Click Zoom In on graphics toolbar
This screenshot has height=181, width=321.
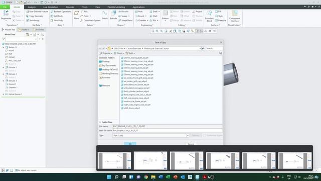(x=157, y=31)
